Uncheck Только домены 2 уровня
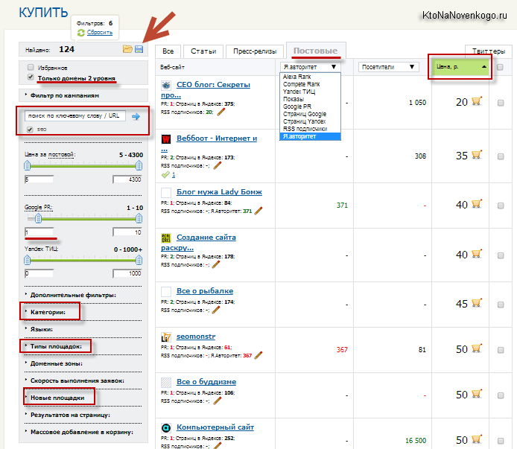The height and width of the screenshot is (449, 517). click(x=31, y=77)
